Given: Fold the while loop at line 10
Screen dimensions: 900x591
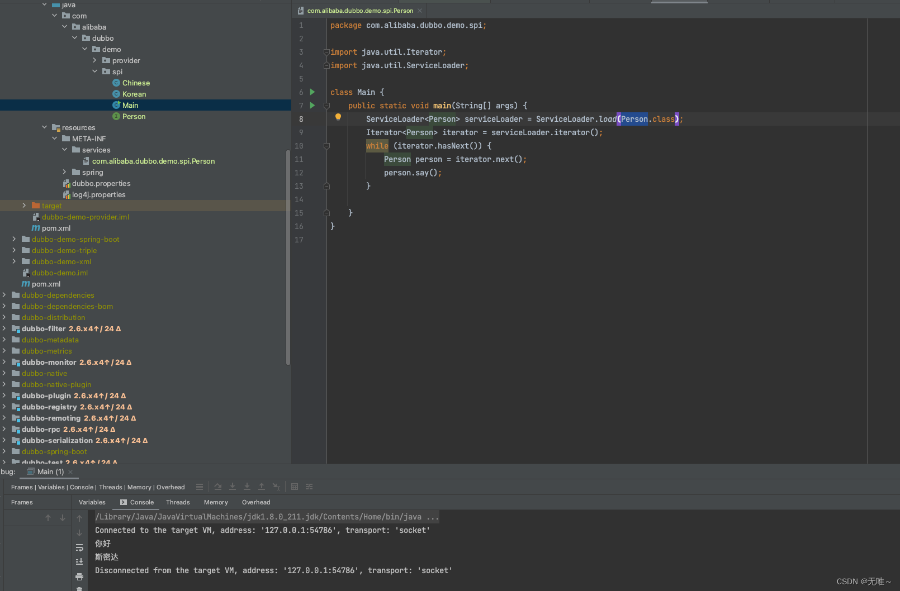Looking at the screenshot, I should 326,146.
